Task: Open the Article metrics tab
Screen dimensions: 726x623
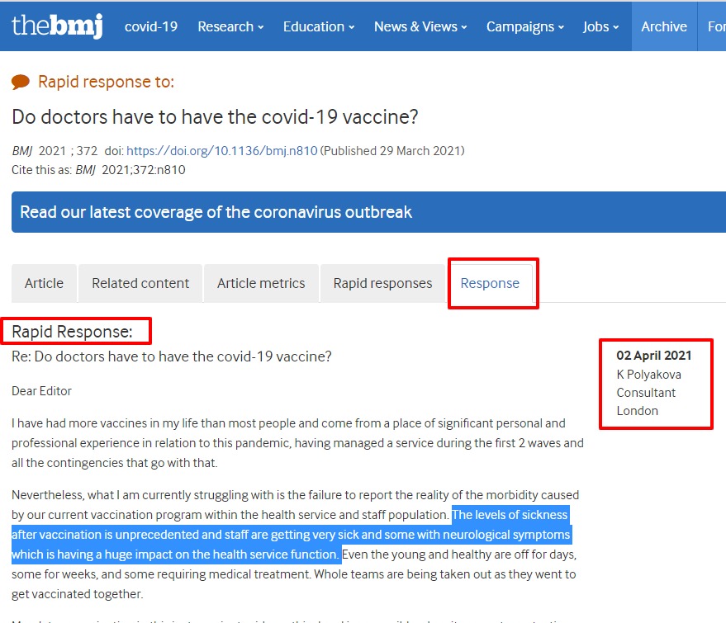Action: point(261,283)
